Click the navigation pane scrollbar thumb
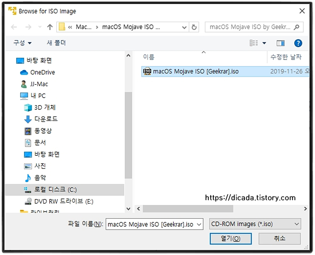The image size is (315, 255). coord(128,135)
